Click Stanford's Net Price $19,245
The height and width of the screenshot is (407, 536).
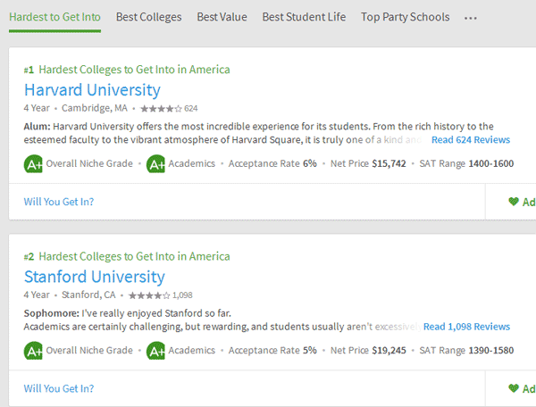point(368,350)
